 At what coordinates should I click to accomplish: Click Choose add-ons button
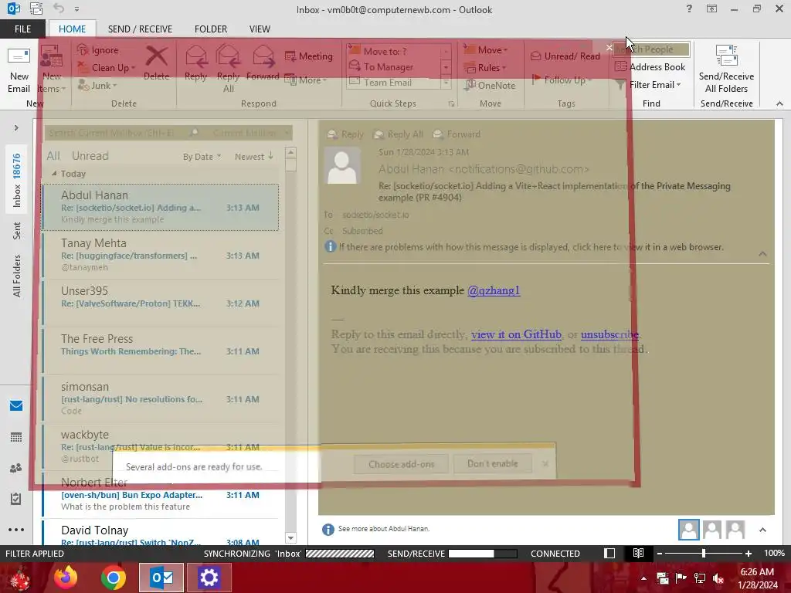coord(401,464)
